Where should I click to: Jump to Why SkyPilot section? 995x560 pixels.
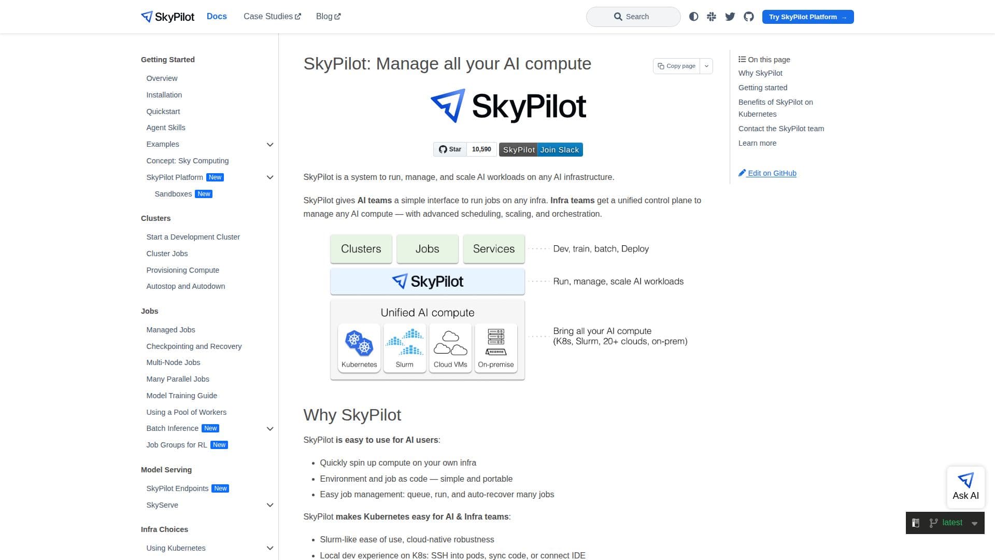pyautogui.click(x=760, y=73)
